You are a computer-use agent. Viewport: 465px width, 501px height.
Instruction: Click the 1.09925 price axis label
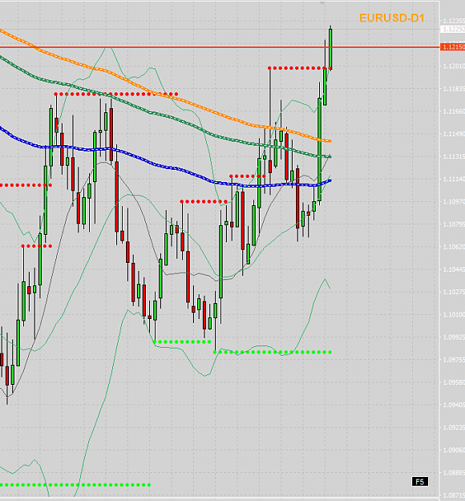(x=454, y=337)
